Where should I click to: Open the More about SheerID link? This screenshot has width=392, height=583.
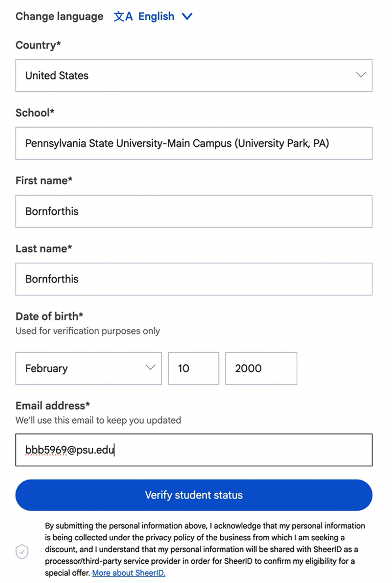coord(129,573)
